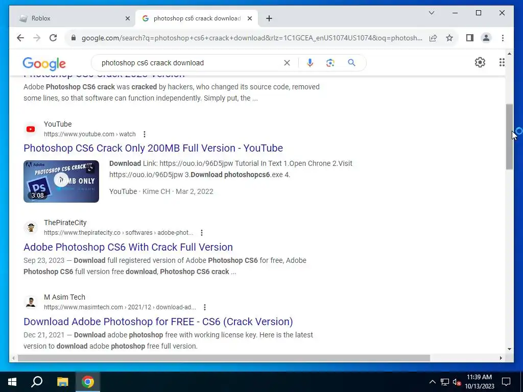523x392 pixels.
Task: Open more options for YouTube result
Action: 145,134
